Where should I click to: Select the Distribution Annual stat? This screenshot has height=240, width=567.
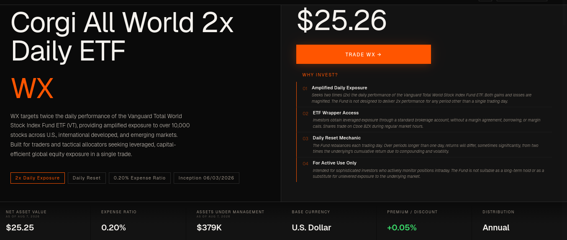point(519,221)
